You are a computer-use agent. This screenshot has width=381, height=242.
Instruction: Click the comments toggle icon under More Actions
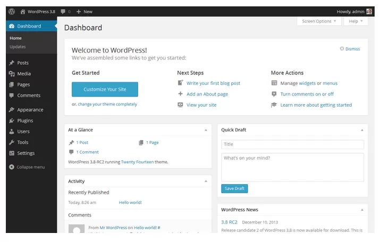274,94
